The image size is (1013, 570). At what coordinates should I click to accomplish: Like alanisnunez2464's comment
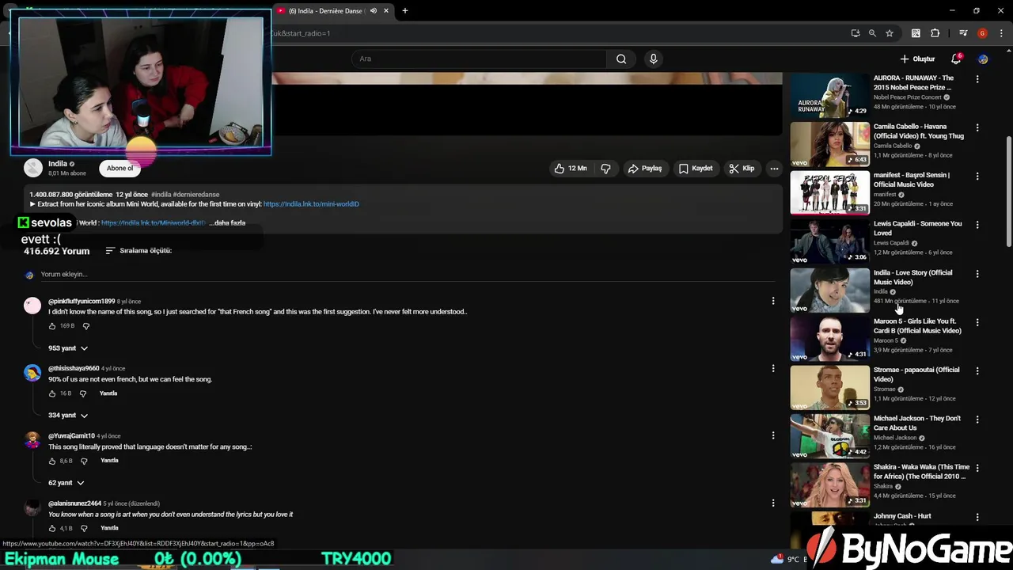pyautogui.click(x=53, y=528)
